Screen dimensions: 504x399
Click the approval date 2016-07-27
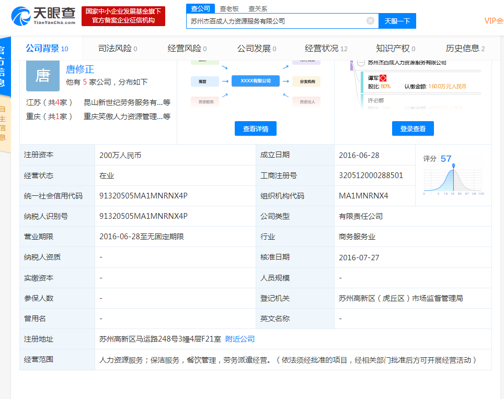pos(359,257)
